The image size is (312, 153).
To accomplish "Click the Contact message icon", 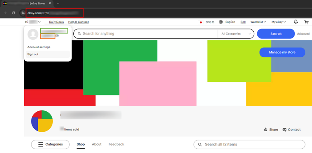I will point(285,130).
